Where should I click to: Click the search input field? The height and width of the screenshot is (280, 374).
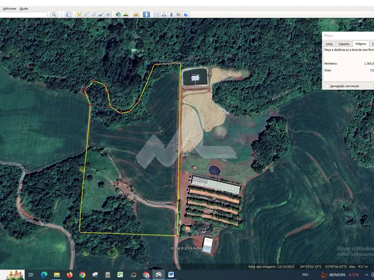[23, 15]
